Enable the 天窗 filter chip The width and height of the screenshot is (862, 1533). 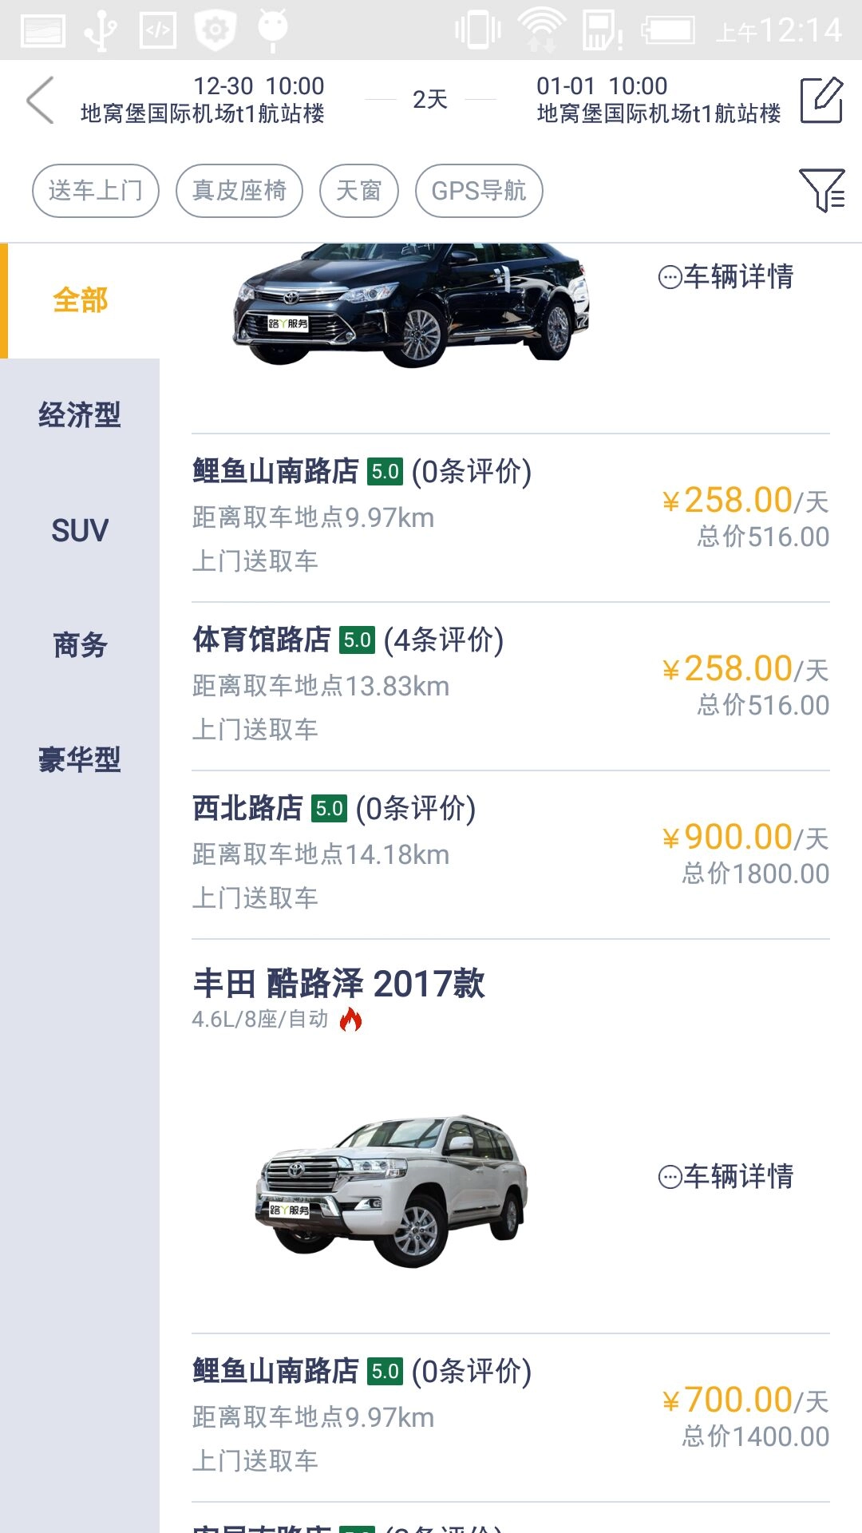pos(359,191)
